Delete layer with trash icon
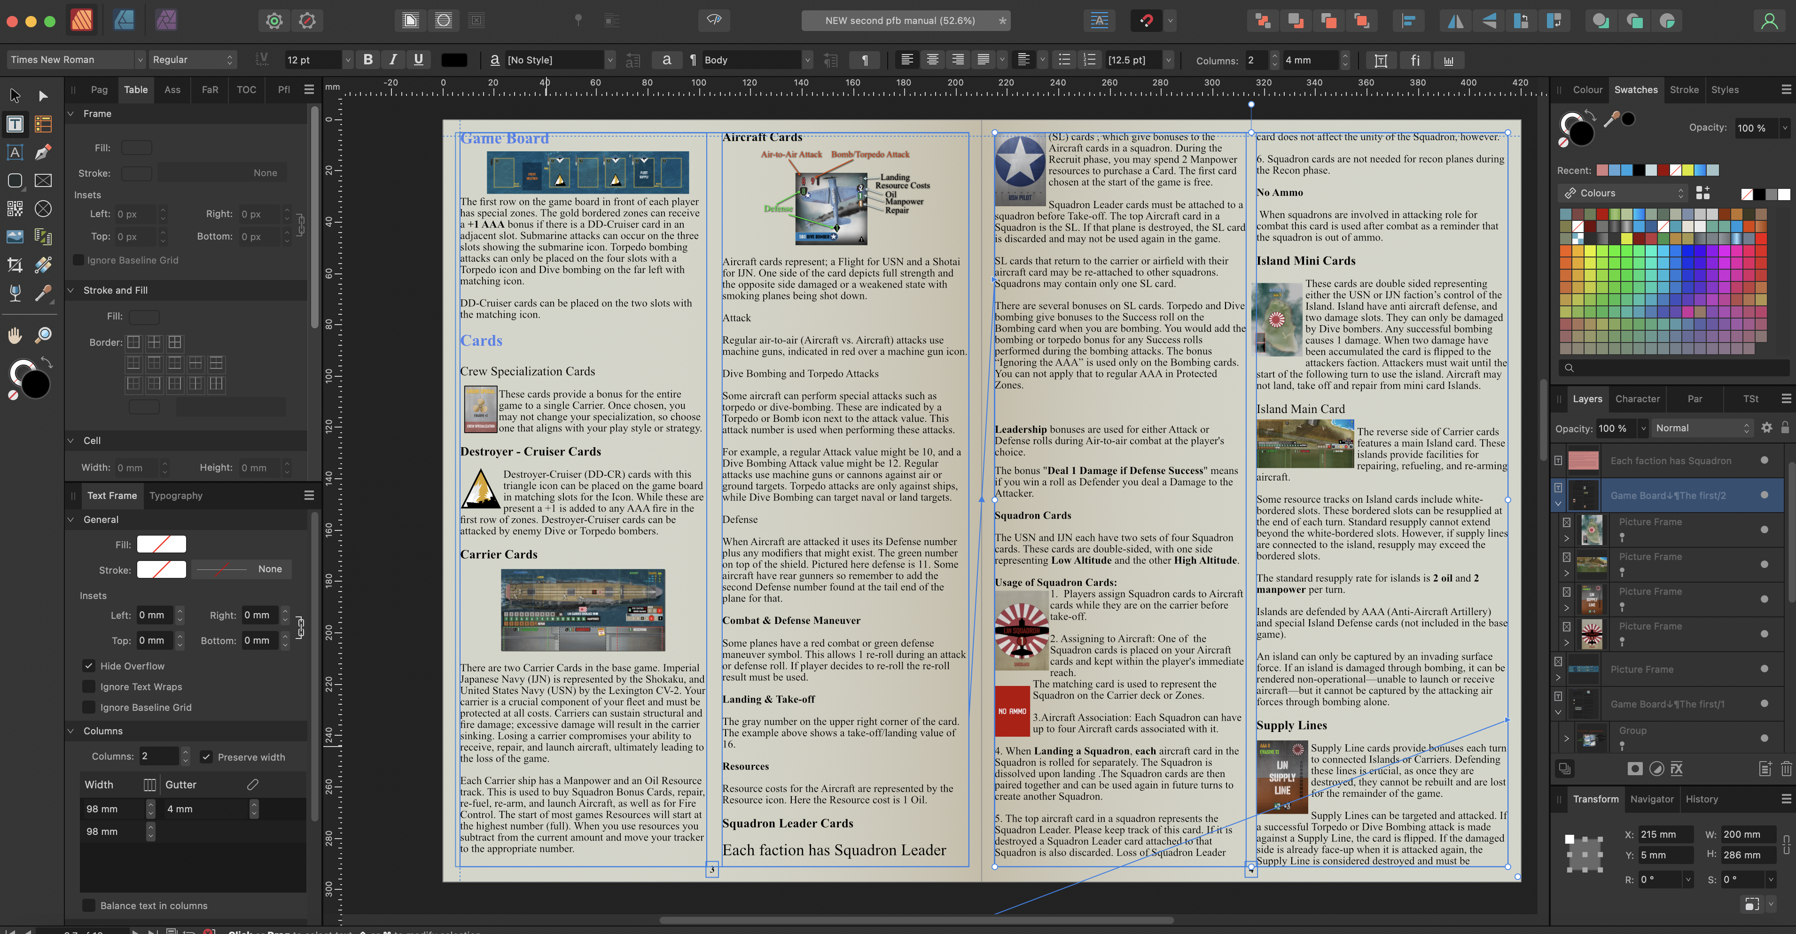The height and width of the screenshot is (934, 1796). click(x=1786, y=769)
